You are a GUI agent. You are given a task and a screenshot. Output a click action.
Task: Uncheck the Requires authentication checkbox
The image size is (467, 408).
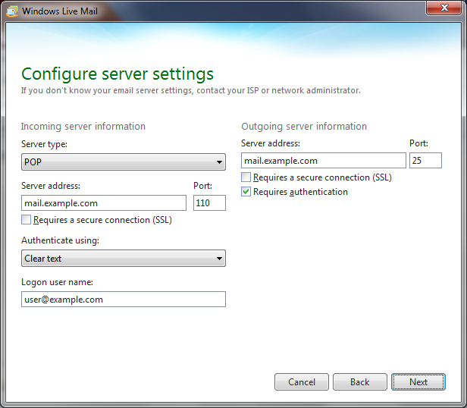(x=246, y=192)
